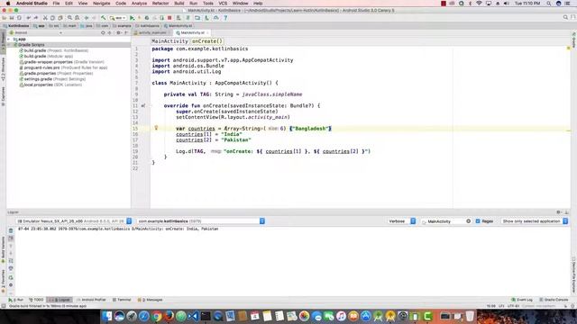Click the Logcat tool window button
This screenshot has width=577, height=324.
click(x=60, y=300)
